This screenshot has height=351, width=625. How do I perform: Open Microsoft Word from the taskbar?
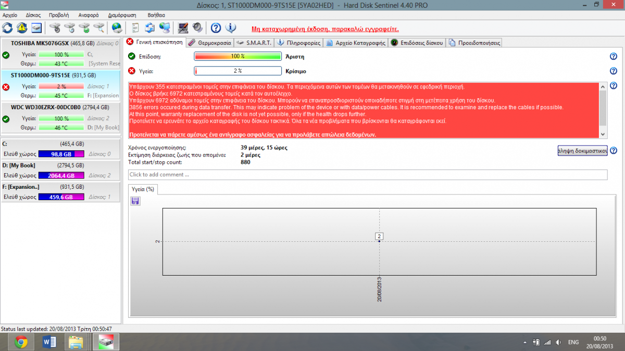[x=50, y=342]
